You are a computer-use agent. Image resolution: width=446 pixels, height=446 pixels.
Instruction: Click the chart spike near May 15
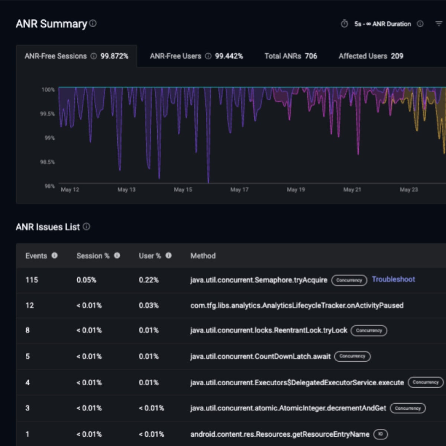coord(208,149)
